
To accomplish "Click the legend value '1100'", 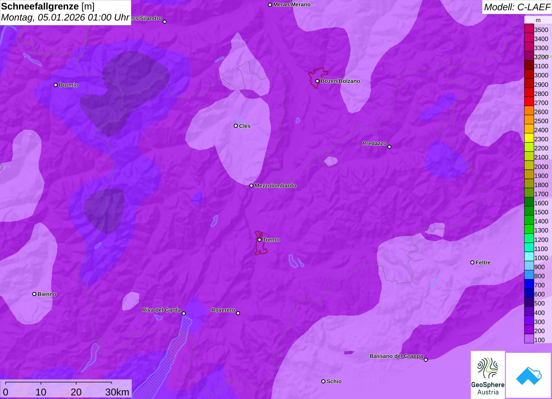I will click(541, 249).
